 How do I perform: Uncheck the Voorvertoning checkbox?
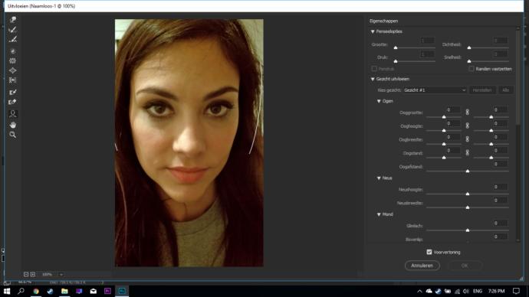(x=429, y=252)
